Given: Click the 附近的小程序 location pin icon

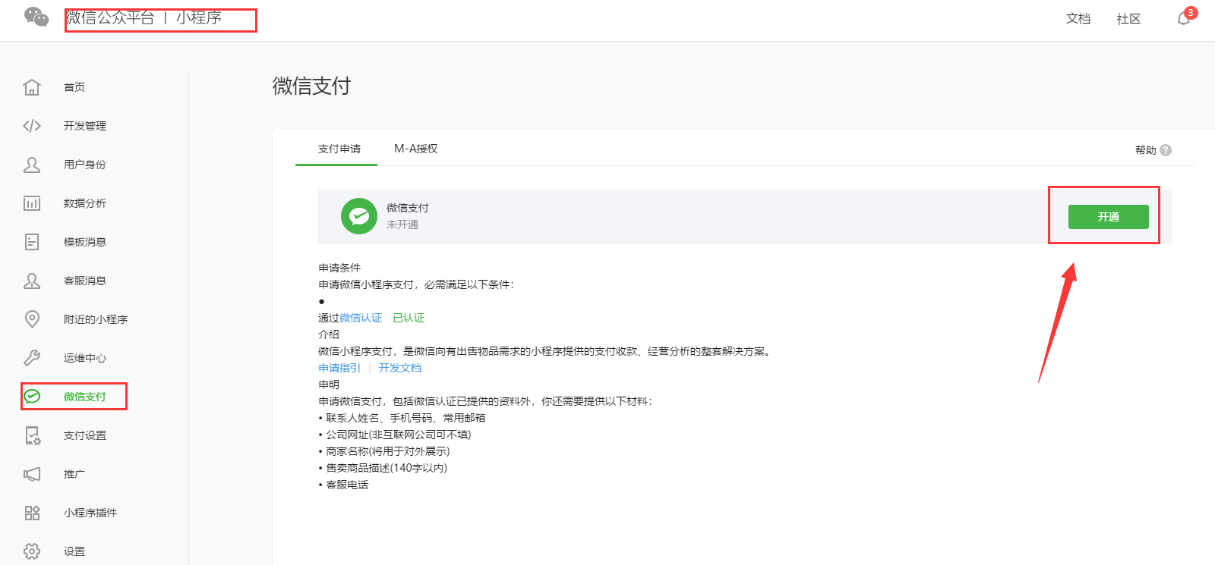Looking at the screenshot, I should point(32,319).
